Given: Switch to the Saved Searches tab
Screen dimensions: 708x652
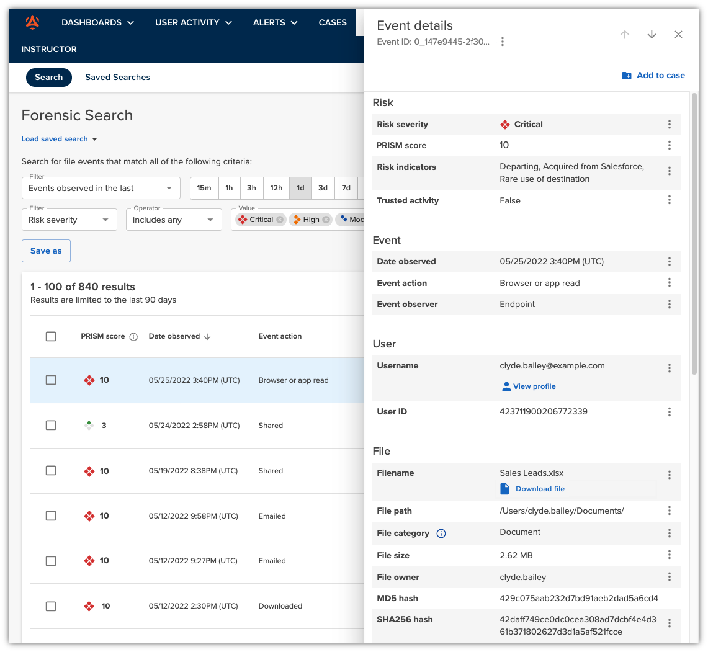Looking at the screenshot, I should coord(117,77).
